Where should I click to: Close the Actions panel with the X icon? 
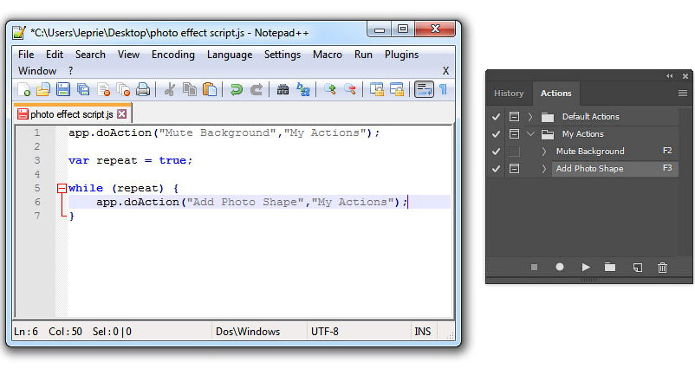tap(685, 76)
